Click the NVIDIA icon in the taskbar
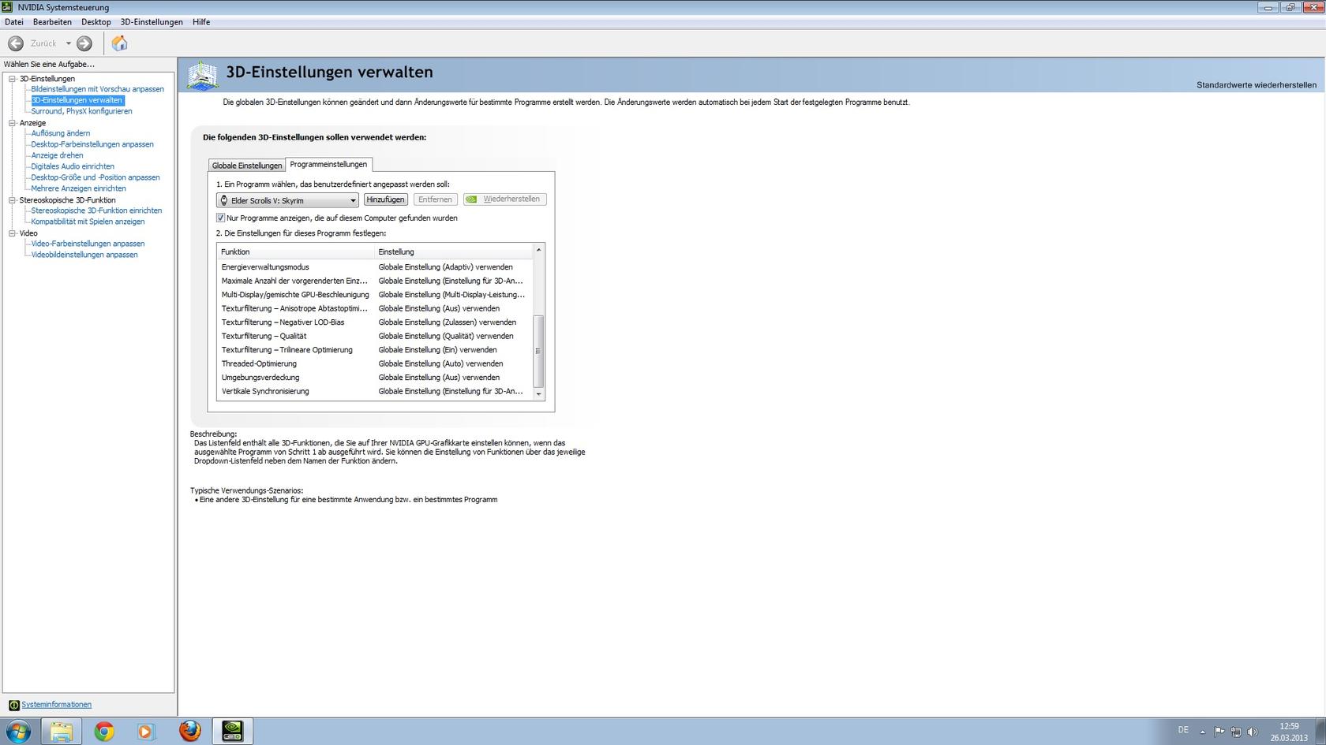 click(232, 731)
